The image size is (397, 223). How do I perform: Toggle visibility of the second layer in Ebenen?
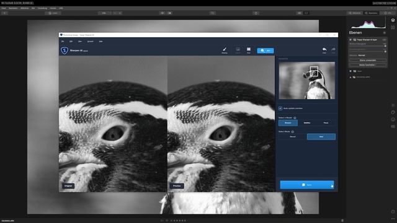pos(350,71)
